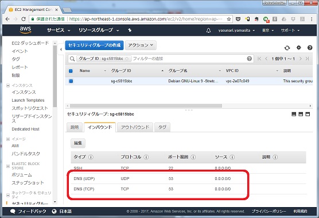This screenshot has width=319, height=218.
Task: Click the 編集 button
Action: pos(78,143)
